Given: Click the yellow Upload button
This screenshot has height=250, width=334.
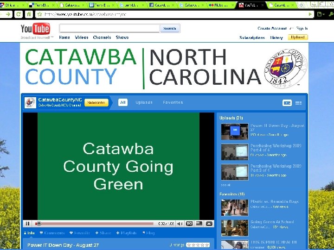Looking at the screenshot, I should click(x=298, y=37).
